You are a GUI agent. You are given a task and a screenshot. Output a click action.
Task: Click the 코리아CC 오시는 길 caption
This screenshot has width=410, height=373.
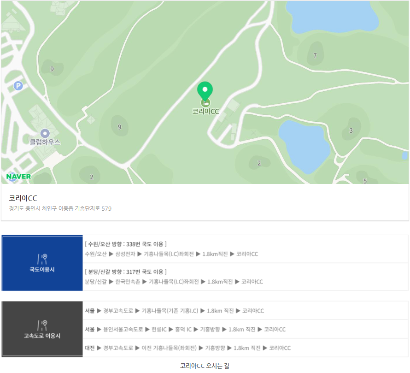(205, 366)
